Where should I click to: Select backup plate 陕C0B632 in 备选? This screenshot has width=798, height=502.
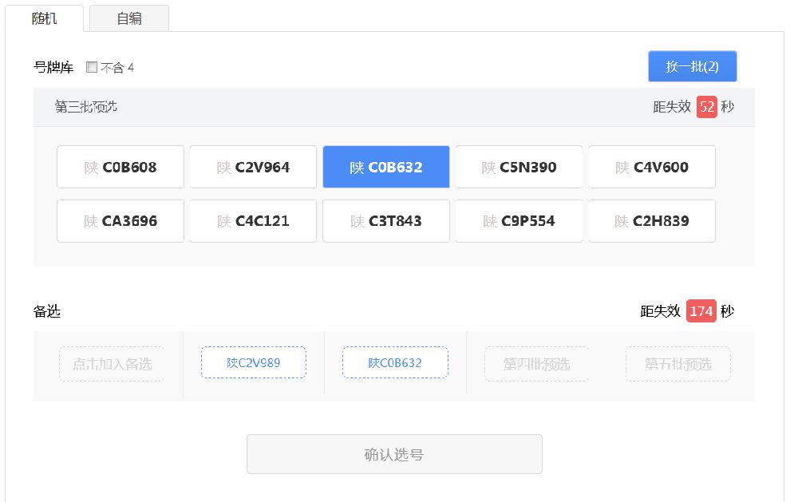tap(395, 363)
